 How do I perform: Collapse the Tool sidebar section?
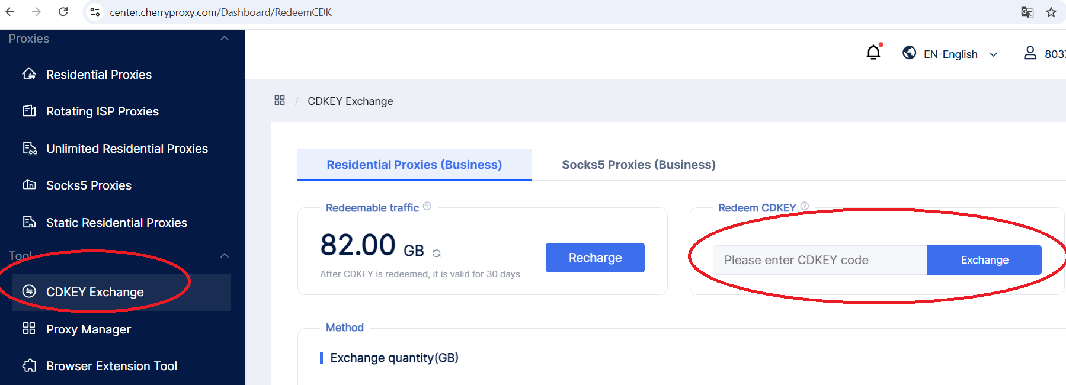(225, 256)
